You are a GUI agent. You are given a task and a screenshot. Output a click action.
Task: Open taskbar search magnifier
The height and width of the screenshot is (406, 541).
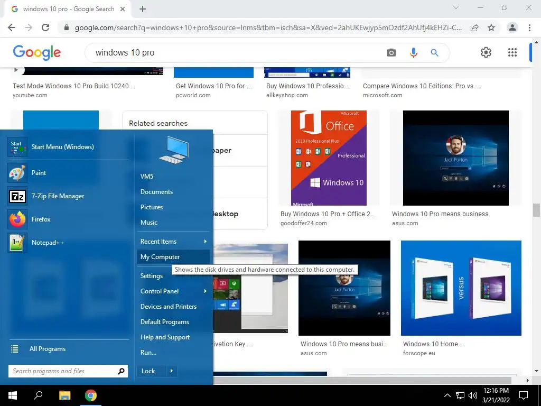tap(38, 395)
